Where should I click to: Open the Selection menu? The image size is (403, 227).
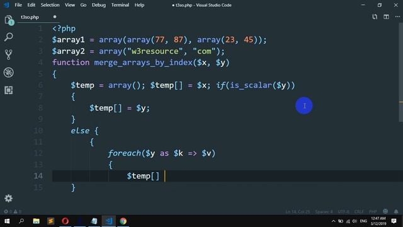pyautogui.click(x=50, y=5)
